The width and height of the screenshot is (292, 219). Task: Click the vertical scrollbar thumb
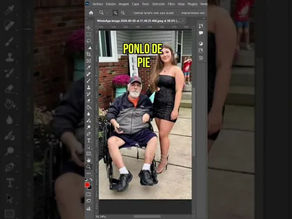click(193, 122)
